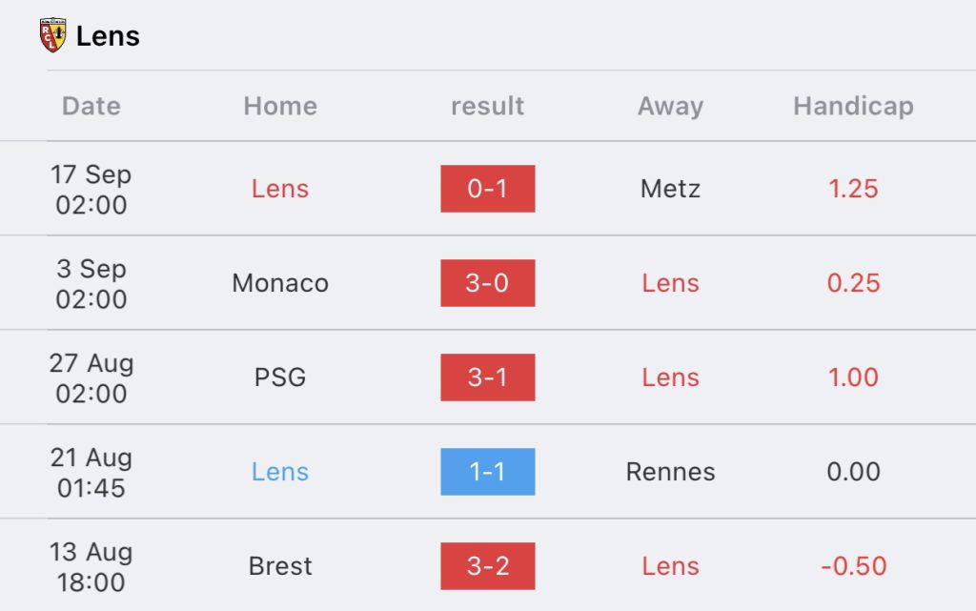Screen dimensions: 976x611
Task: Click the 1.25 handicap value
Action: point(853,189)
